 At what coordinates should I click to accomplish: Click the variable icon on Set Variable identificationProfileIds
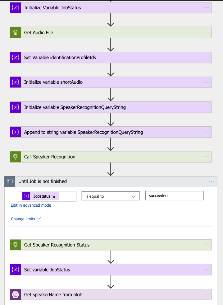point(15,57)
